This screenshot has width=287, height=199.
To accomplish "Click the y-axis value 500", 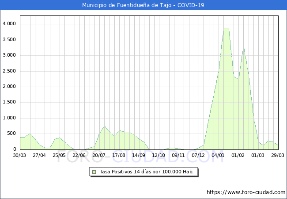I will tap(11, 134).
